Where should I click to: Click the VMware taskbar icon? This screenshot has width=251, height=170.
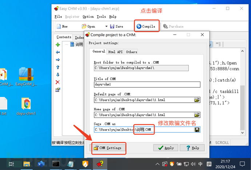[x=41, y=164]
